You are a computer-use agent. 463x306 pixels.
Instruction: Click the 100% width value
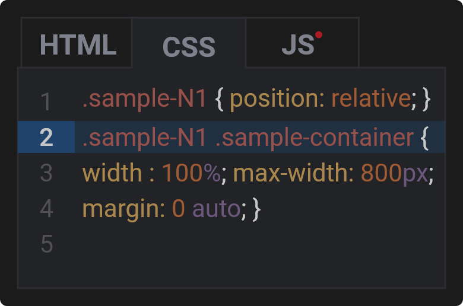pos(191,173)
